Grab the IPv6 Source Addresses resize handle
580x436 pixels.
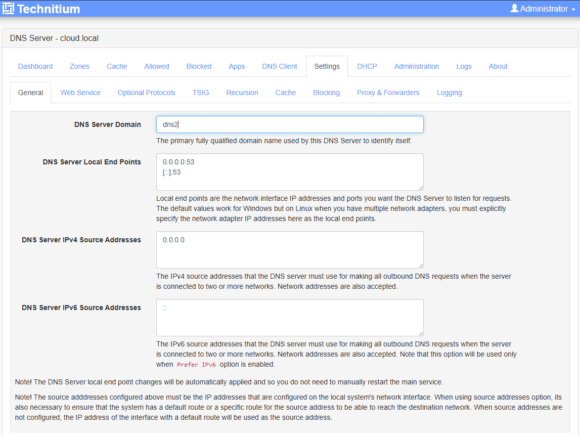421,333
